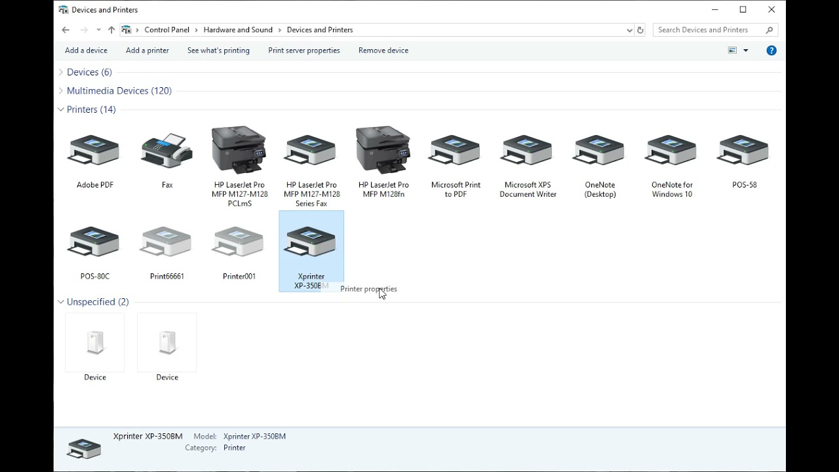The width and height of the screenshot is (839, 472).
Task: Click the search magnifier icon
Action: click(x=770, y=30)
